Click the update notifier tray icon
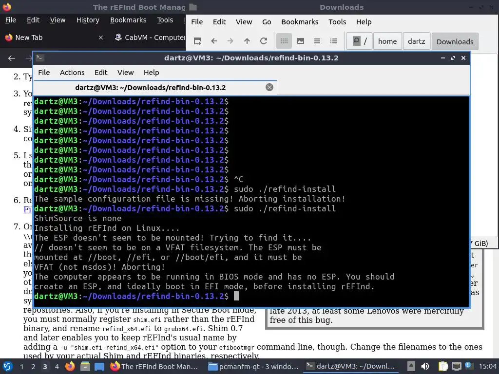 coord(468,366)
